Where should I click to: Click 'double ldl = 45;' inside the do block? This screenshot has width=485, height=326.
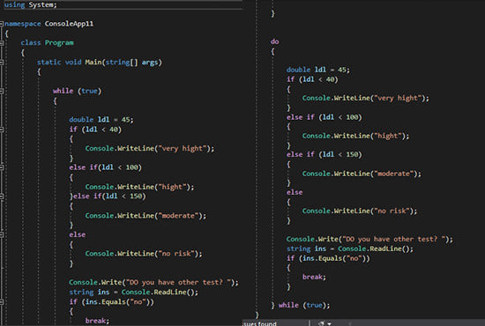coord(318,70)
